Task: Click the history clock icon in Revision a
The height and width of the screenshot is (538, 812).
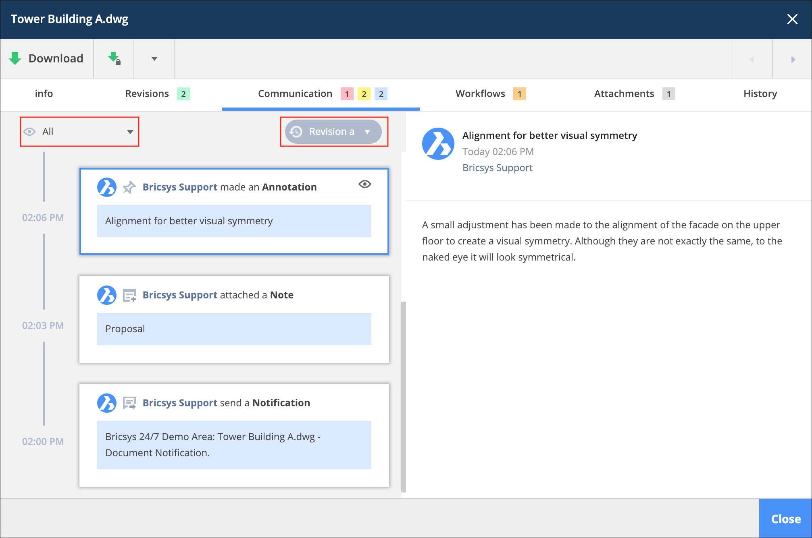Action: pyautogui.click(x=296, y=132)
